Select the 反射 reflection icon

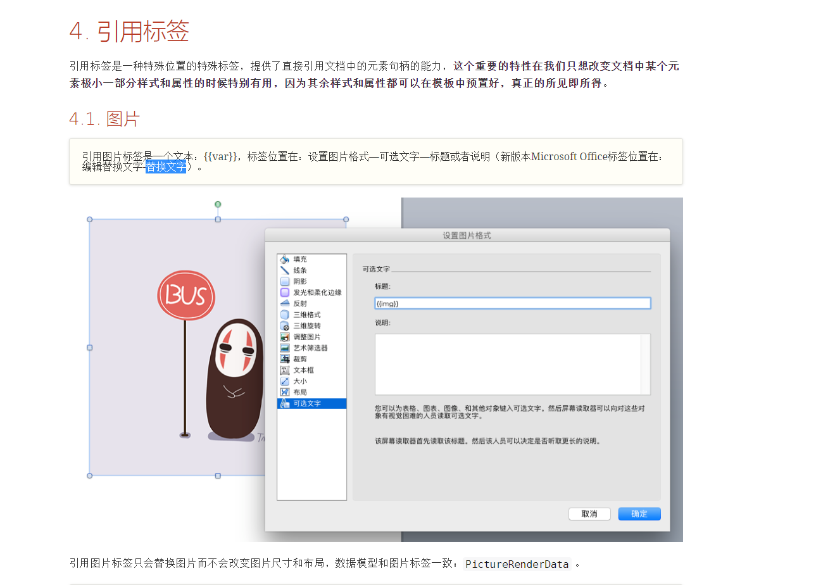(x=285, y=304)
